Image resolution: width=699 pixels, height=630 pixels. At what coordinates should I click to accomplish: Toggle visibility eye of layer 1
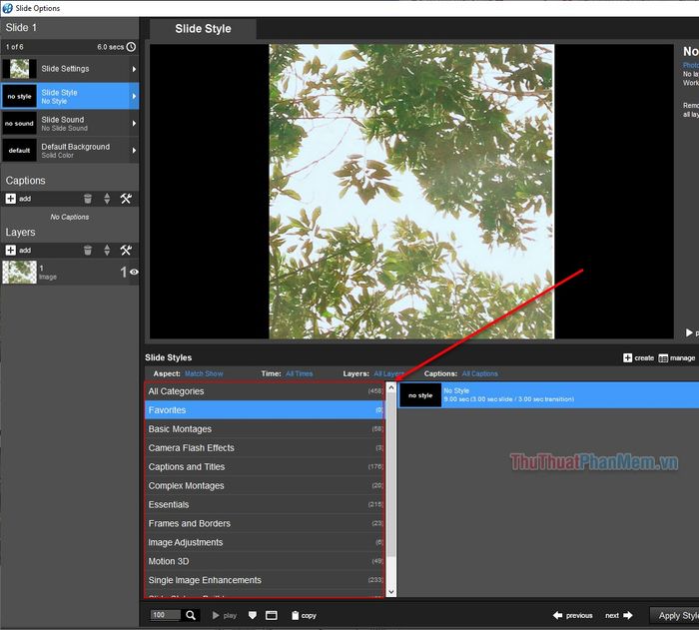coord(134,272)
